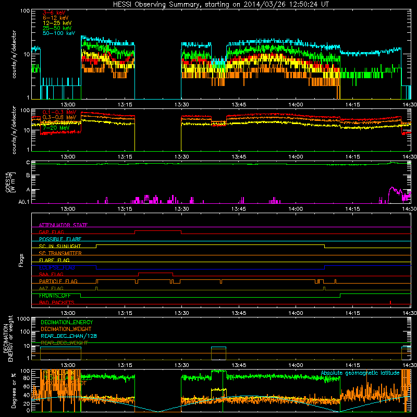417x417 pixels.
Task: Select the 25-50 keV legend label
Action: tap(57, 28)
